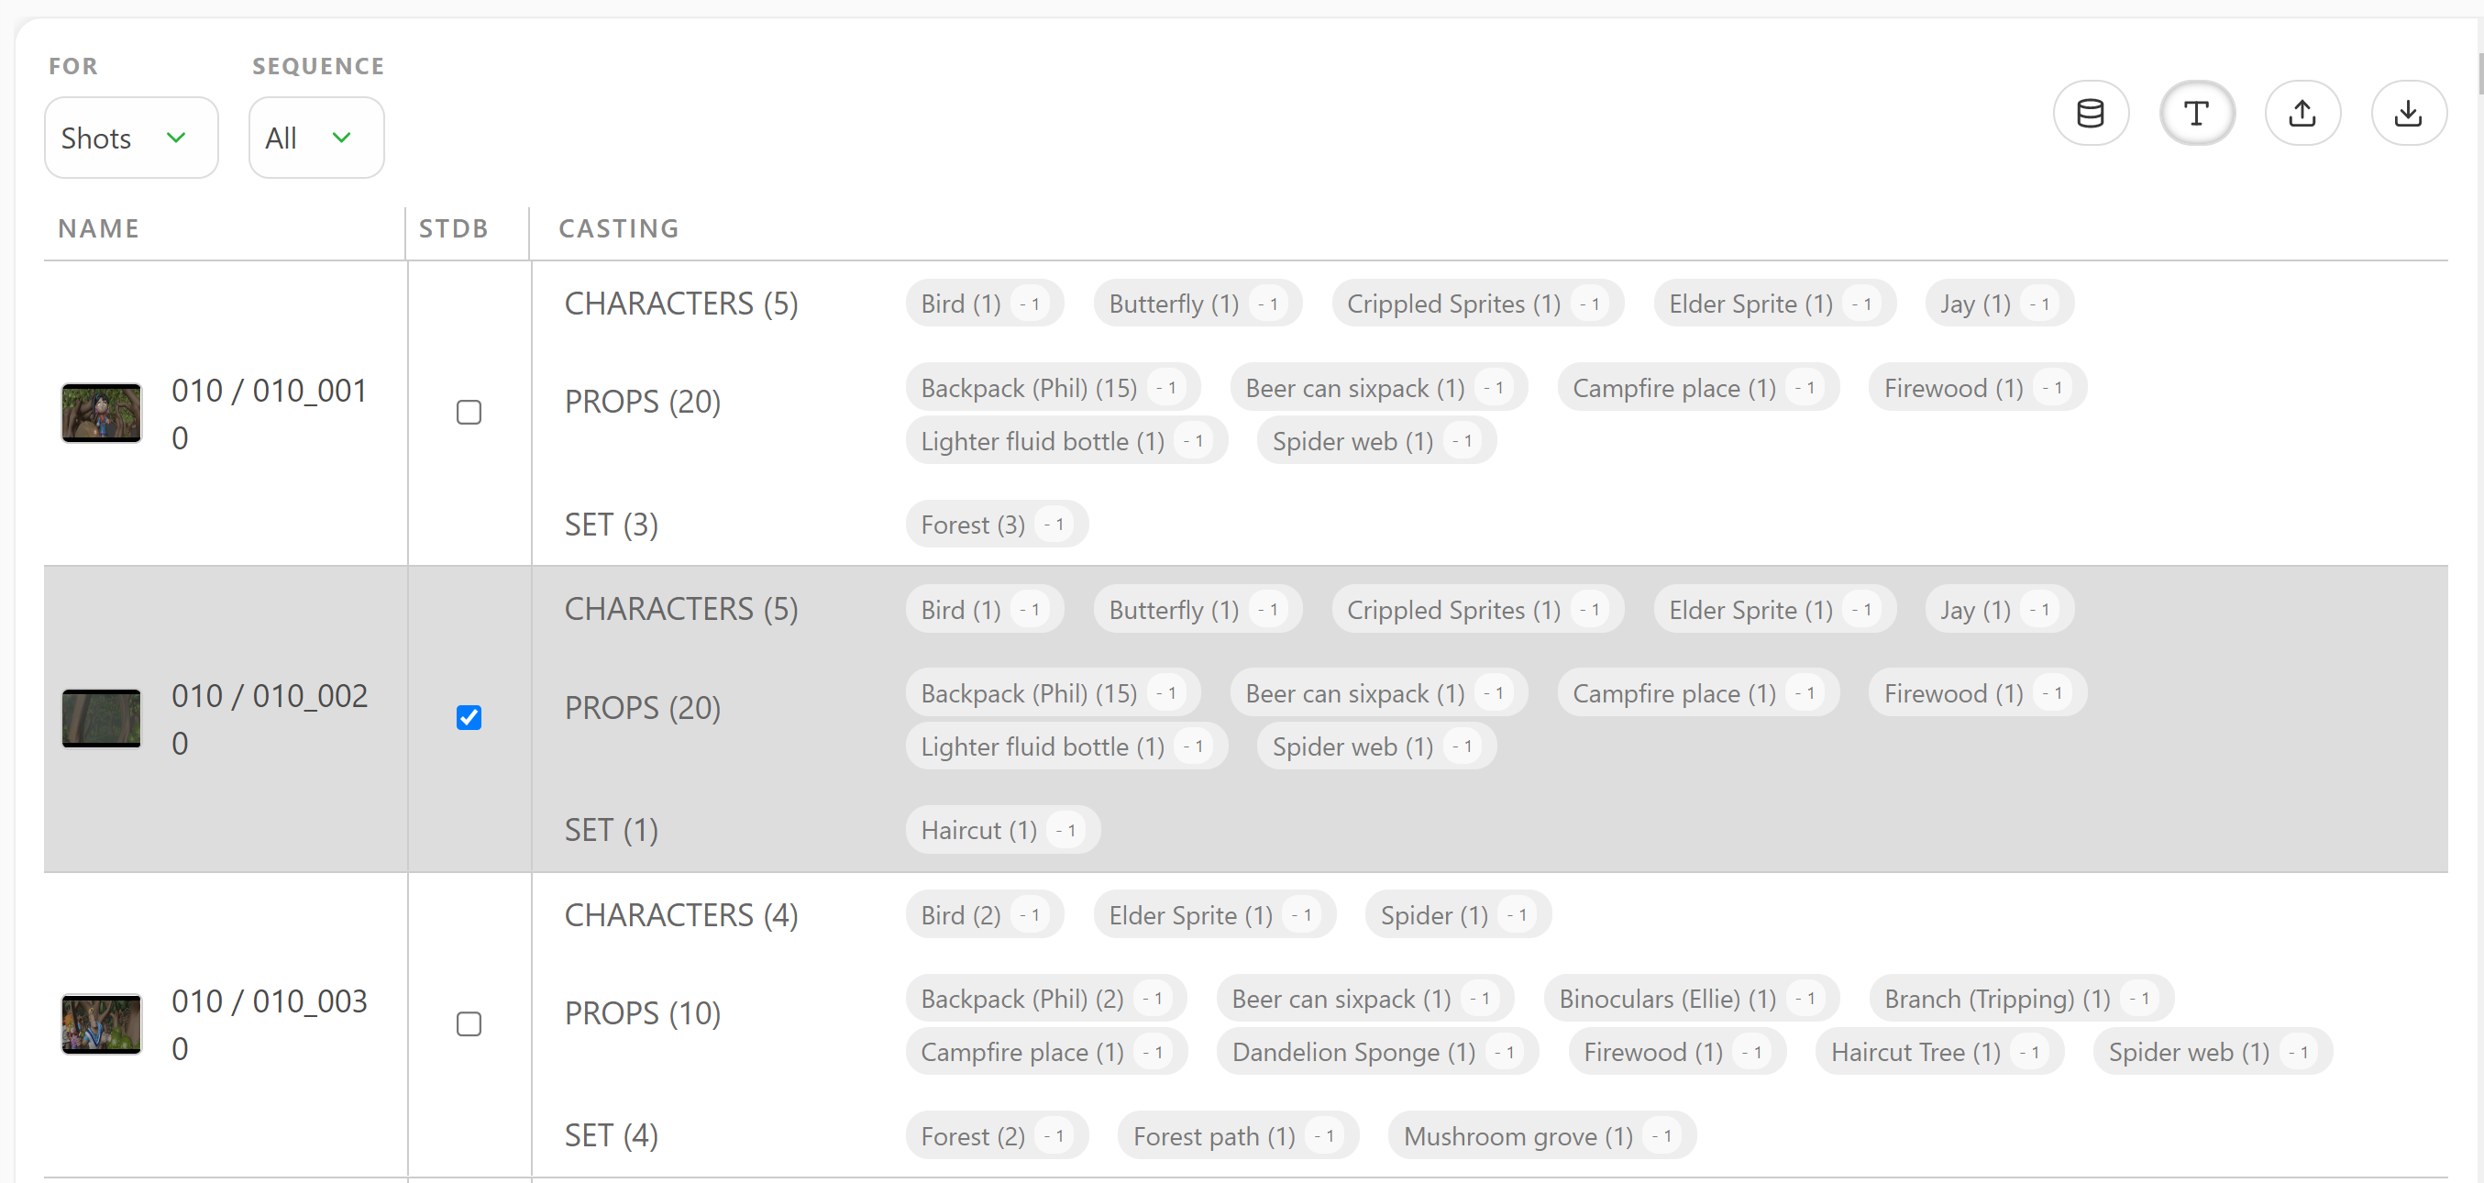Click SET (3) label

tap(612, 525)
